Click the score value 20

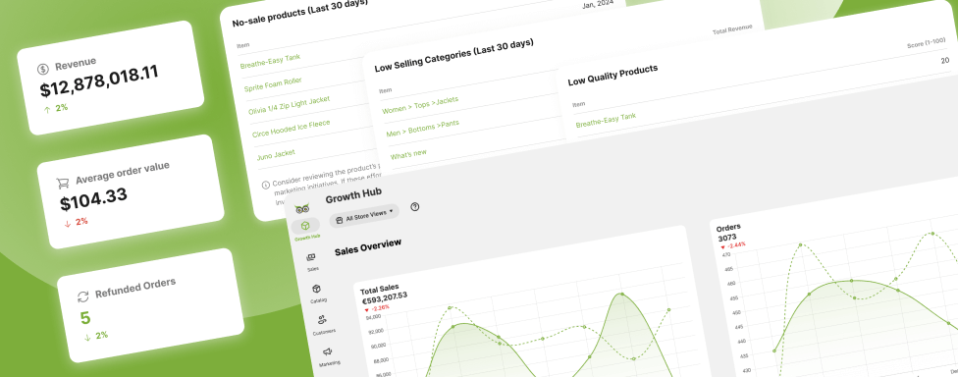(x=944, y=61)
